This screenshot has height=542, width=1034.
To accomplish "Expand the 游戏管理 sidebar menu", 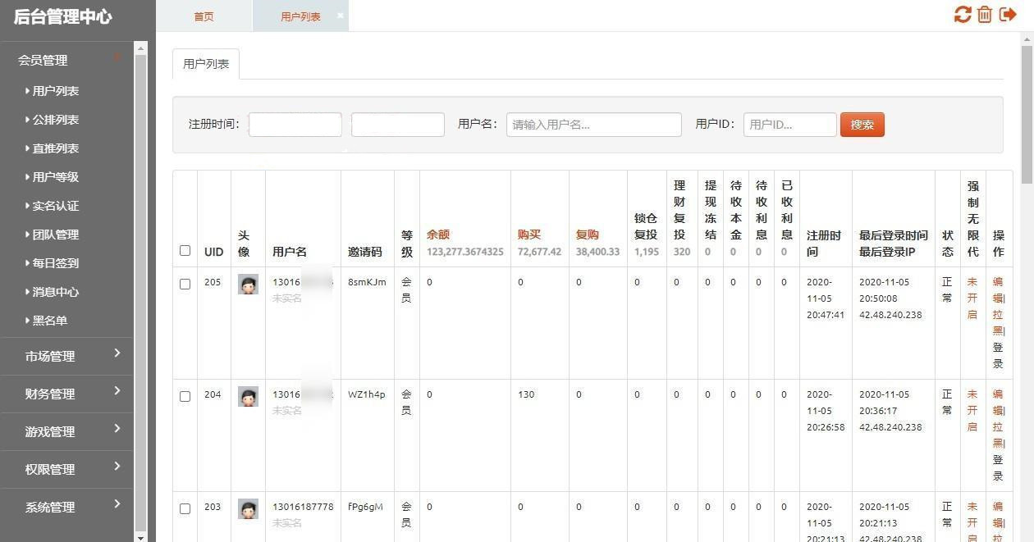I will [x=49, y=431].
